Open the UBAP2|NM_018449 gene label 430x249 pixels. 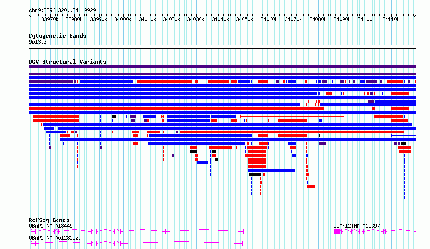(x=51, y=226)
